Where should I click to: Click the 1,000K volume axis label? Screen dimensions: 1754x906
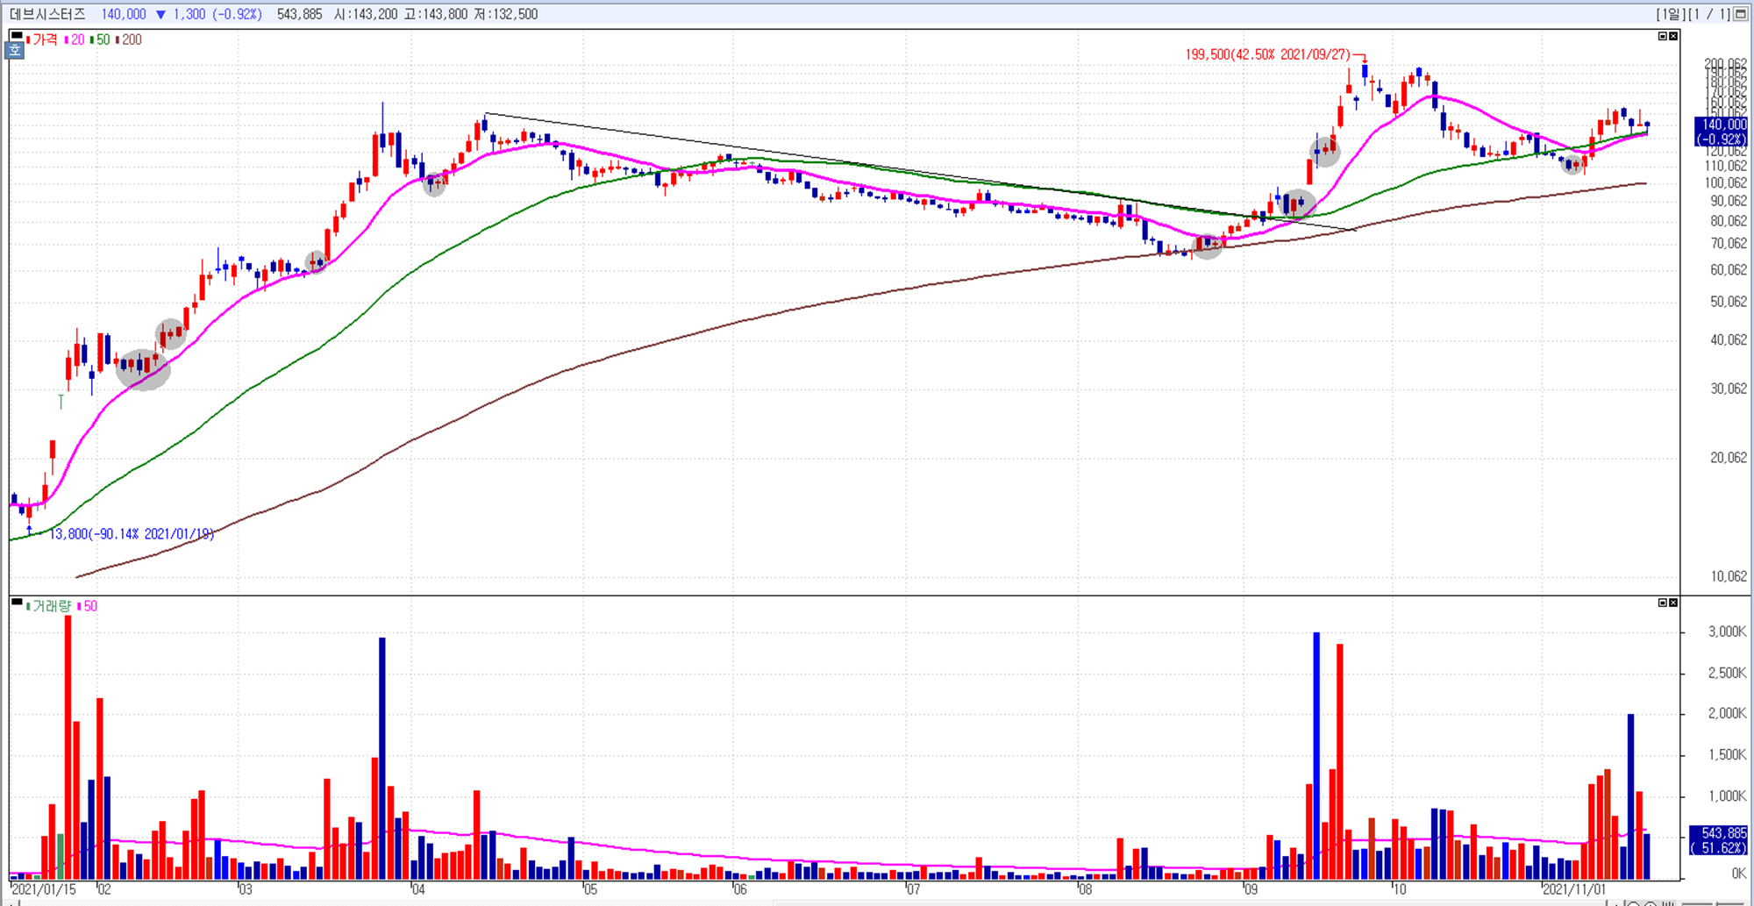tap(1727, 795)
